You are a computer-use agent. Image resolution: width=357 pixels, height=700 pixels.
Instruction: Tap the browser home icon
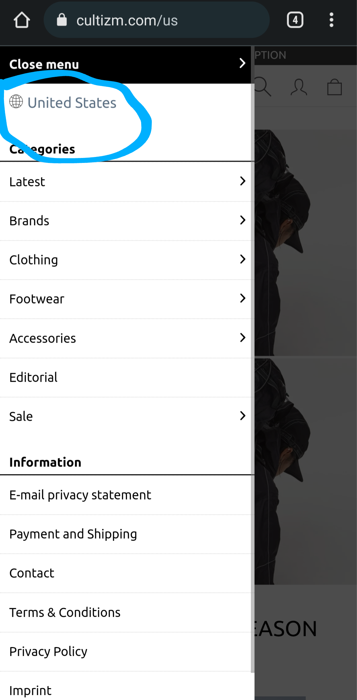point(22,20)
